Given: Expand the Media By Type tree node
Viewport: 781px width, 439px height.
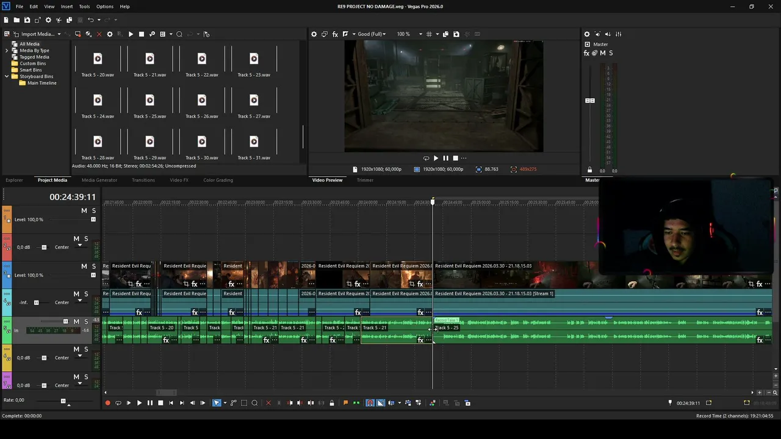Looking at the screenshot, I should point(7,51).
